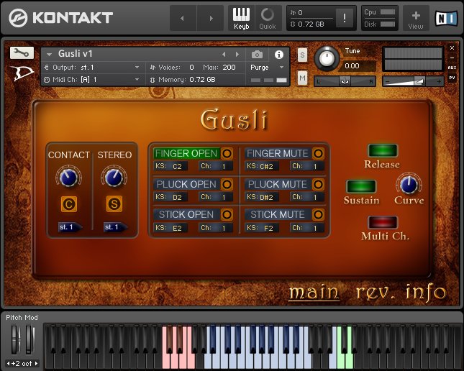Viewport: 464px width, 371px height.
Task: Click the orange C contact mic button
Action: [x=69, y=204]
